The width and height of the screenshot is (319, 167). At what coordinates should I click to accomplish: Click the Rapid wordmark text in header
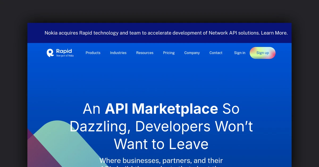pos(64,51)
